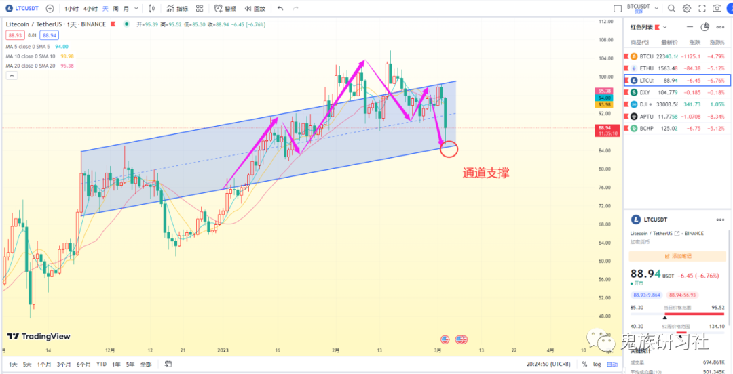Redo the last chart action

pyautogui.click(x=295, y=8)
